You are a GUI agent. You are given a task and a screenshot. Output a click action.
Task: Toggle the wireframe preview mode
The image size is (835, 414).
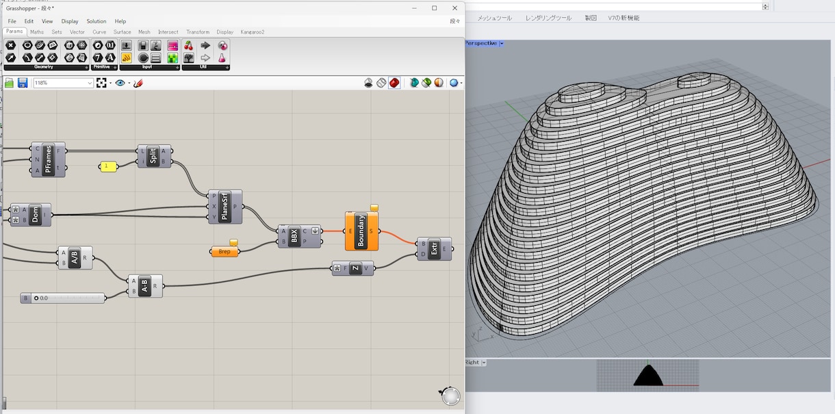click(381, 83)
